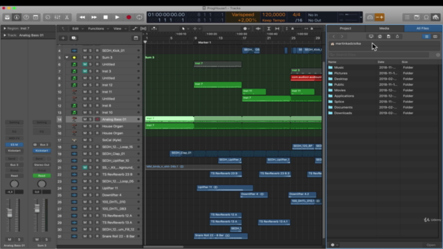Toggle the Inspector button in the control bar
This screenshot has height=249, width=443.
[17, 17]
